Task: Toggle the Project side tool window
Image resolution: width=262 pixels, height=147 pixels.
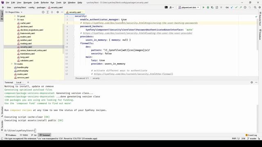Action: 2,16
